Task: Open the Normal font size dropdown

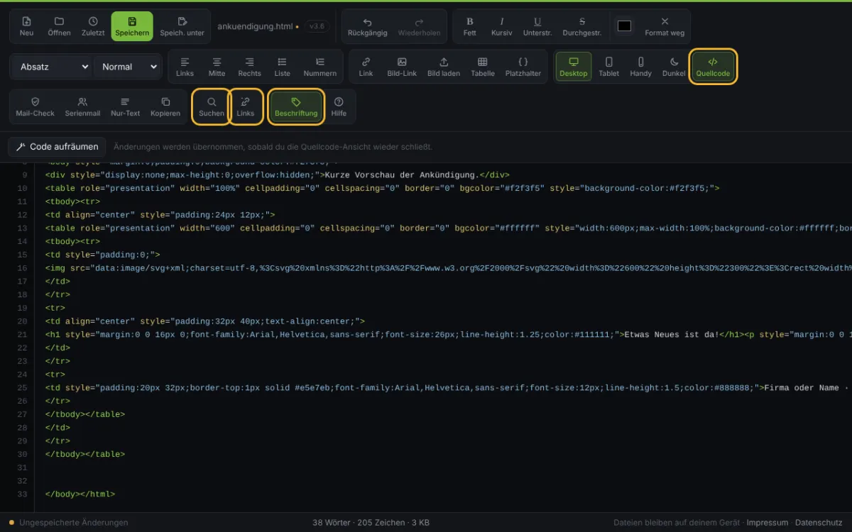Action: tap(128, 67)
